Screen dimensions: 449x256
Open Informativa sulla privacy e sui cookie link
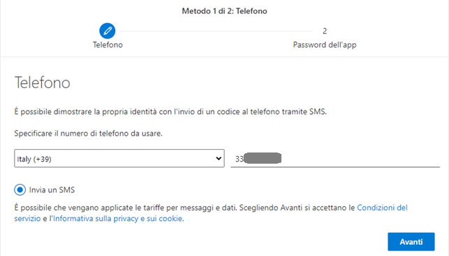coord(118,218)
